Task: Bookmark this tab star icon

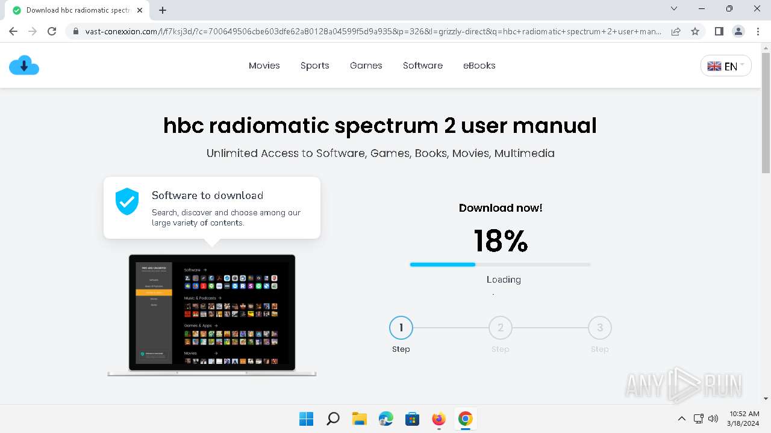Action: point(695,31)
